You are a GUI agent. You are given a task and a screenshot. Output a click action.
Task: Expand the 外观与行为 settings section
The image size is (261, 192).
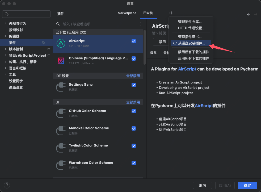(x=6, y=23)
